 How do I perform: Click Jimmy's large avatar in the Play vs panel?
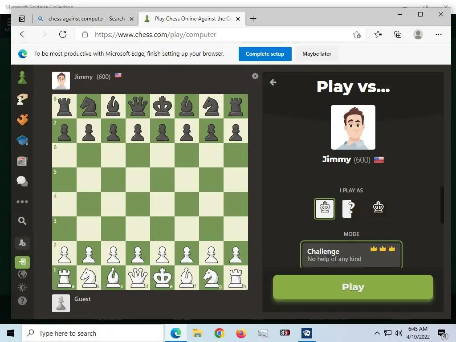(353, 127)
